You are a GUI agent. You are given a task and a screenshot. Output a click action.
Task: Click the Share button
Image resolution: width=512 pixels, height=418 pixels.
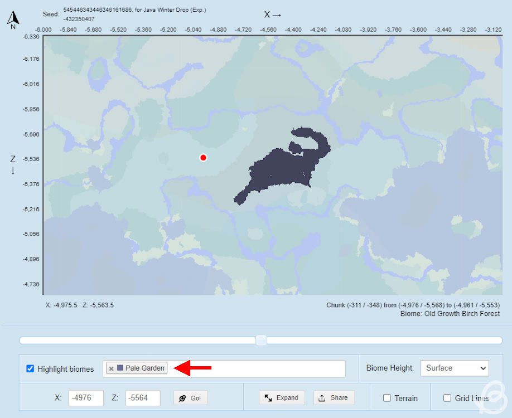[x=334, y=398]
